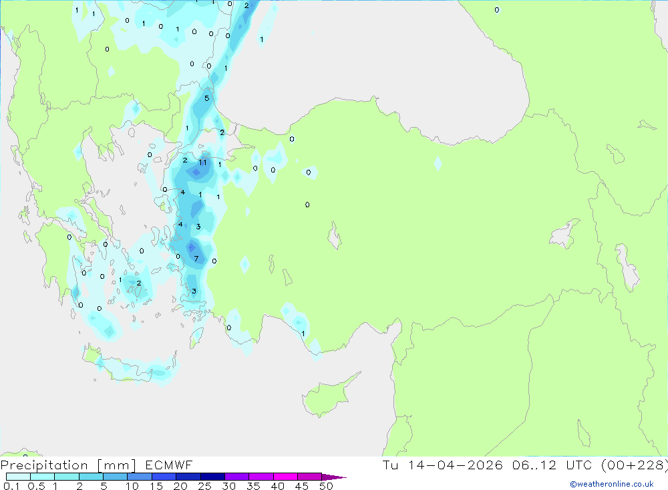Click the legend label '0.1'
The height and width of the screenshot is (490, 668).
[x=11, y=486]
